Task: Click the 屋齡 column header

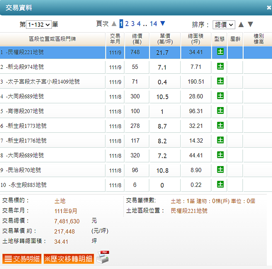Action: tap(235, 39)
